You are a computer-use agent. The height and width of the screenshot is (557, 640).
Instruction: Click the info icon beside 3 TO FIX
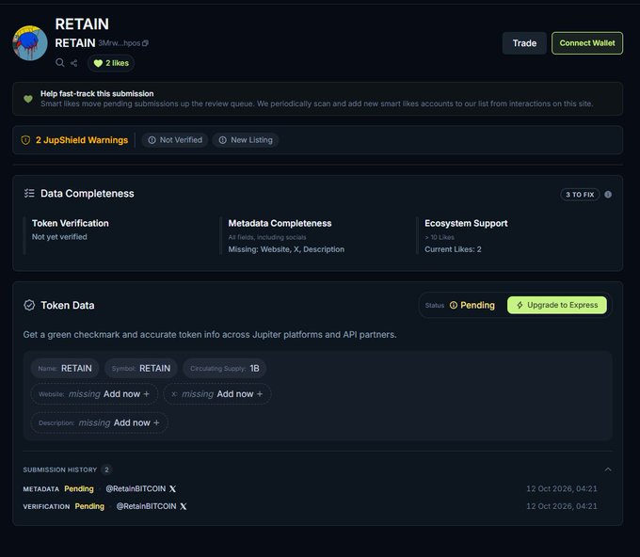pyautogui.click(x=608, y=195)
